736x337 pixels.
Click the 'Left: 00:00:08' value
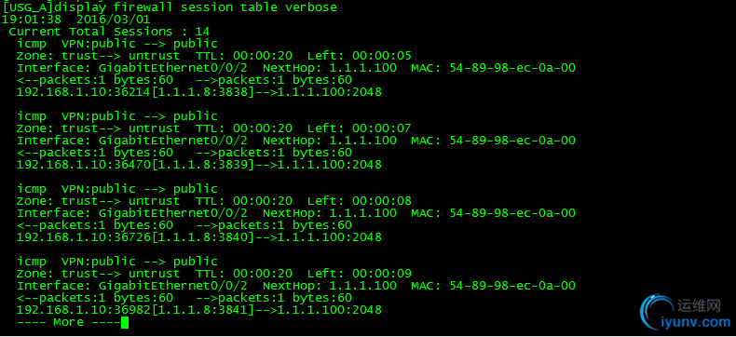pos(360,201)
